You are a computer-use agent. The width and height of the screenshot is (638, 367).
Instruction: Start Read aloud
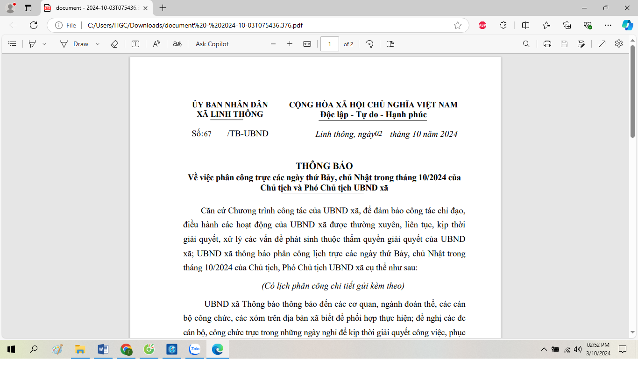[156, 44]
